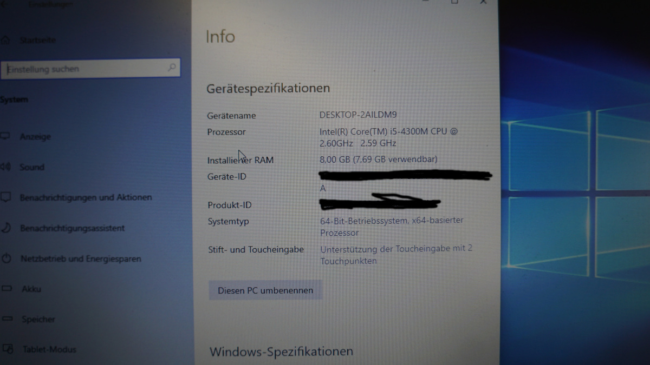Click the 8,00 GB RAM value

378,159
